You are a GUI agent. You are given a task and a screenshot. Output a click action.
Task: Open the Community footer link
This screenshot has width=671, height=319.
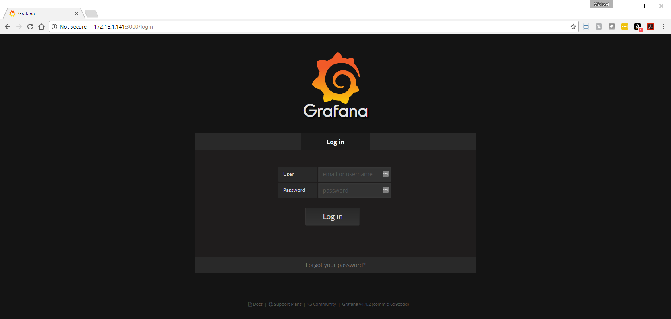click(322, 304)
